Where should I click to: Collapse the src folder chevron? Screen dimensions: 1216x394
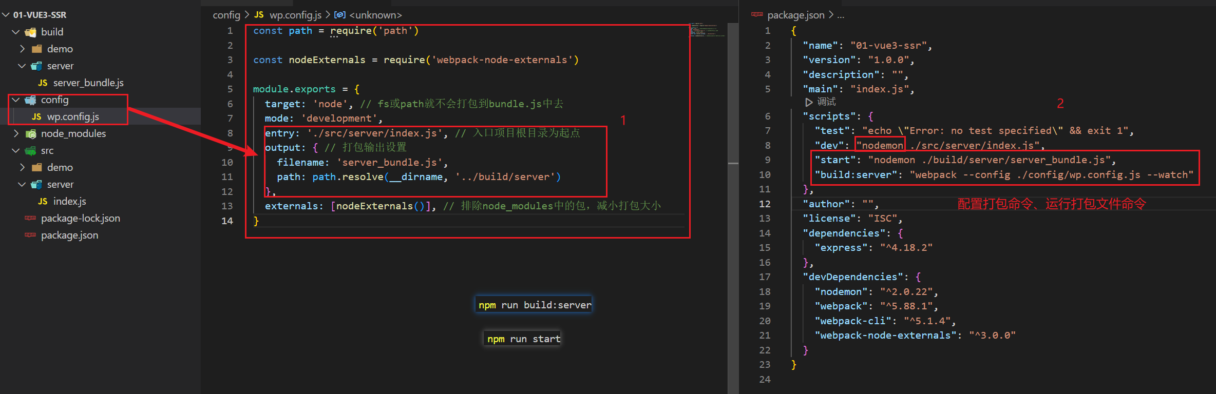point(16,150)
